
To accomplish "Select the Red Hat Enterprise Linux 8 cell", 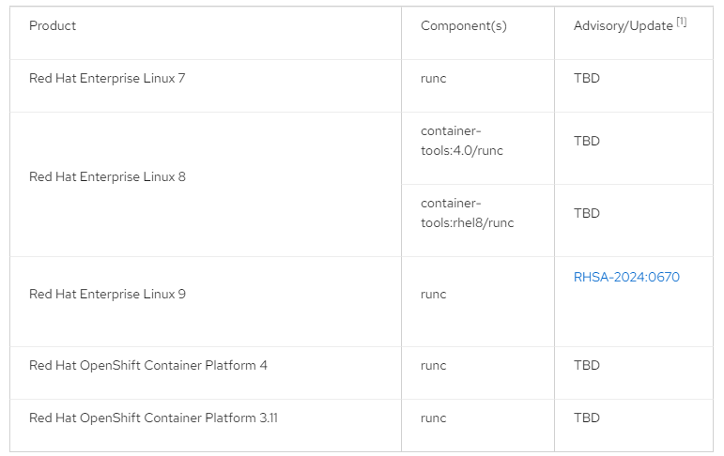I will (206, 184).
